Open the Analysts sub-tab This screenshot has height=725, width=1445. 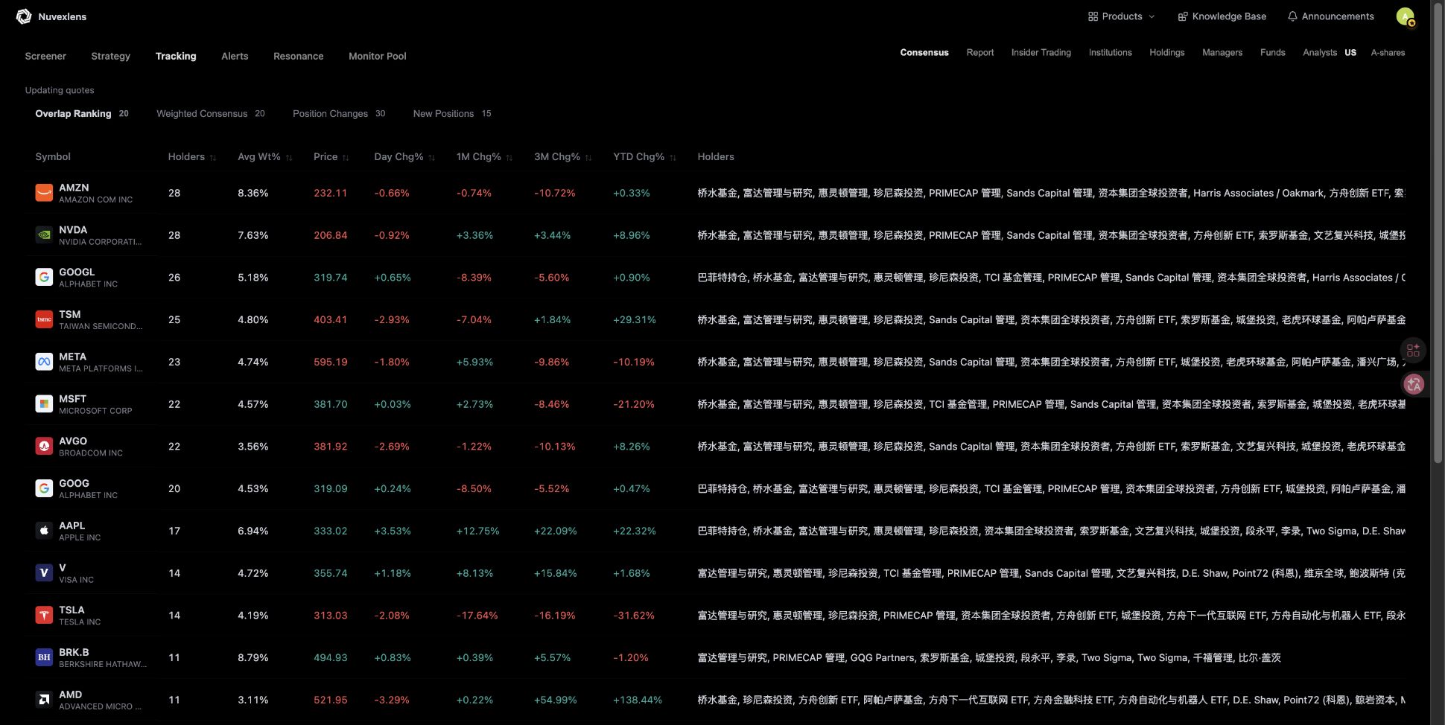(1320, 53)
